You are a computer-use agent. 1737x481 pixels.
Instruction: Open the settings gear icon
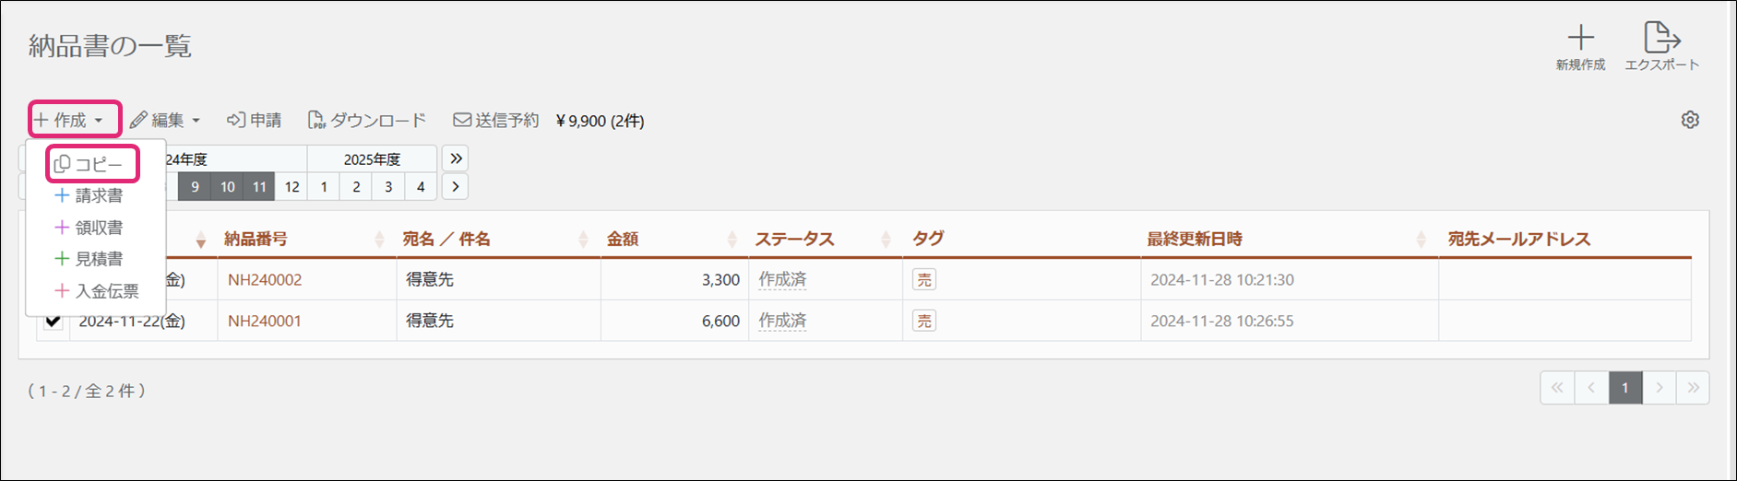(1690, 120)
